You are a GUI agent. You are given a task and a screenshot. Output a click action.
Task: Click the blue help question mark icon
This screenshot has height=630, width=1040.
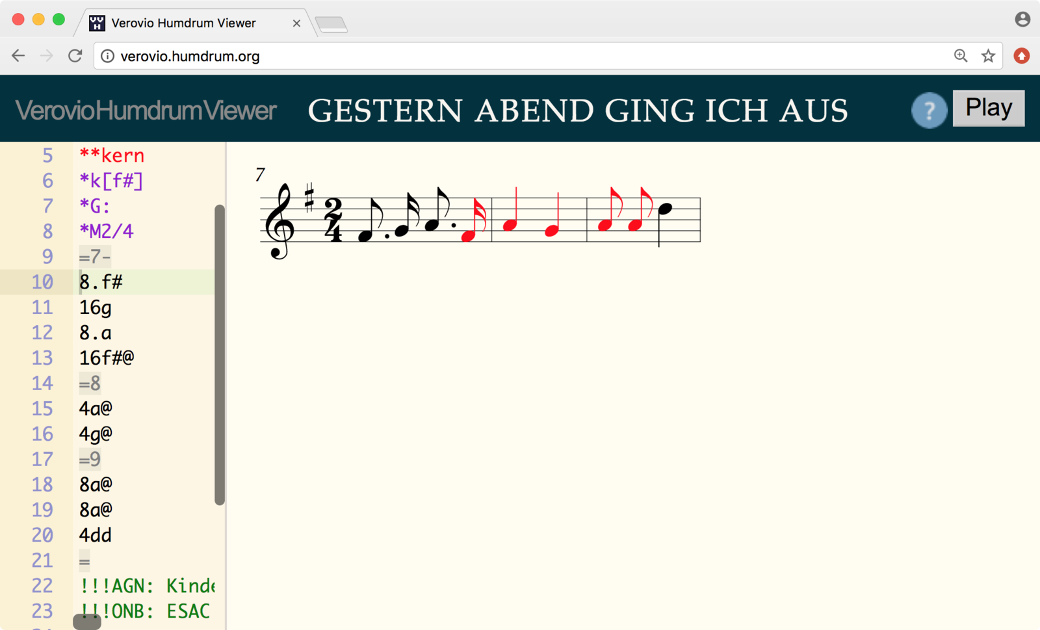pos(929,111)
